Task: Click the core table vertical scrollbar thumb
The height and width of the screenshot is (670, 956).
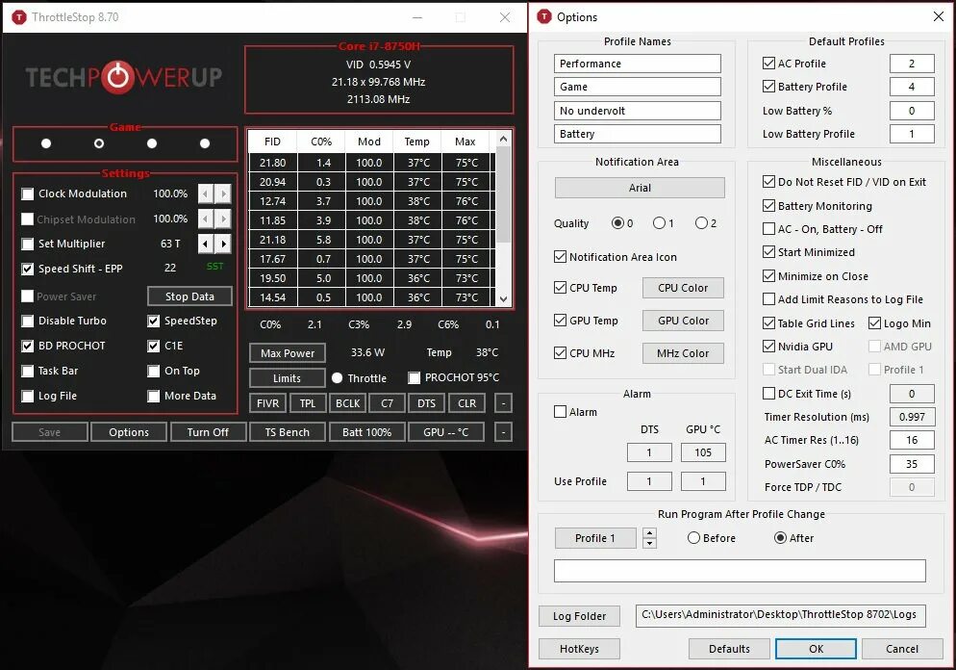Action: click(x=503, y=195)
